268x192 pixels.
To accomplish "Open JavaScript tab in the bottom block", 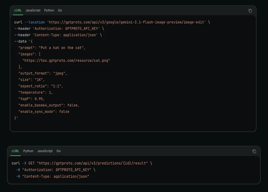I will pos(45,151).
